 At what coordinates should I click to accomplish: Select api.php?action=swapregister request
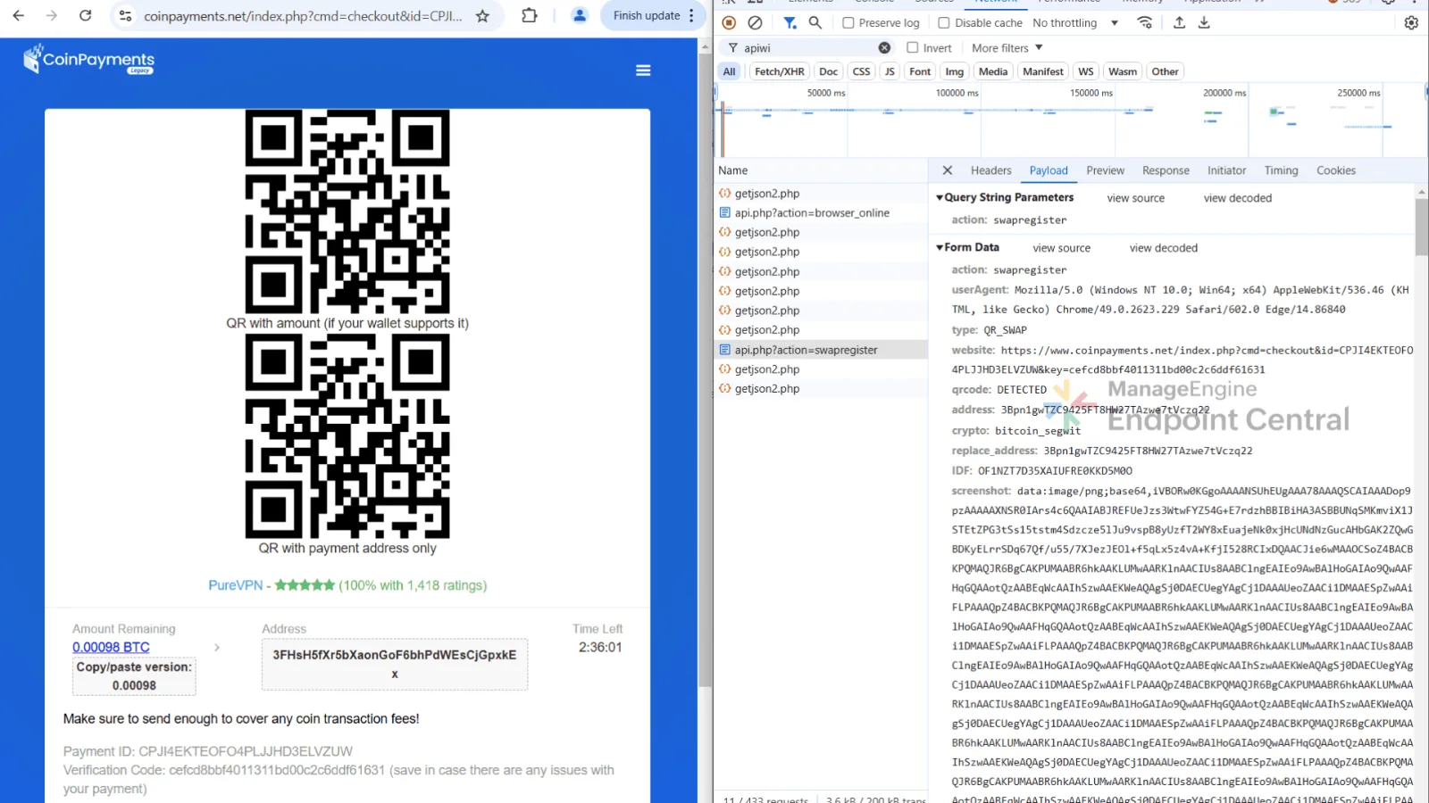coord(821,350)
